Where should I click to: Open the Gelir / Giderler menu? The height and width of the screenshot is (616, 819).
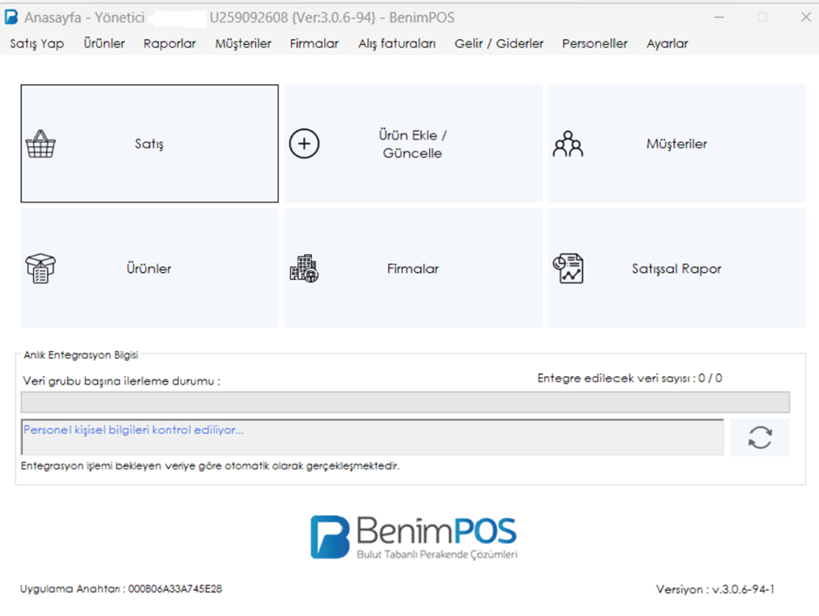point(499,43)
